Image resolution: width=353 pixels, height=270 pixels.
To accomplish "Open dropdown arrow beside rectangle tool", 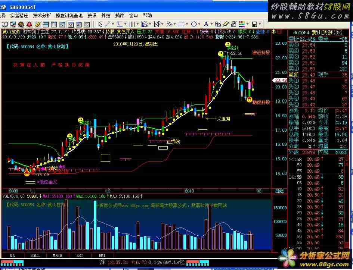I will pyautogui.click(x=187, y=24).
